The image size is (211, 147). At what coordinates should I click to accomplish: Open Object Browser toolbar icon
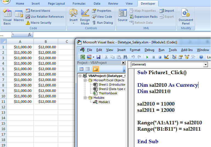[x=187, y=57]
